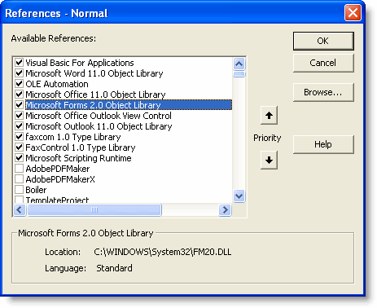The height and width of the screenshot is (308, 377).
Task: Check the Boiler reference box
Action: (x=19, y=190)
